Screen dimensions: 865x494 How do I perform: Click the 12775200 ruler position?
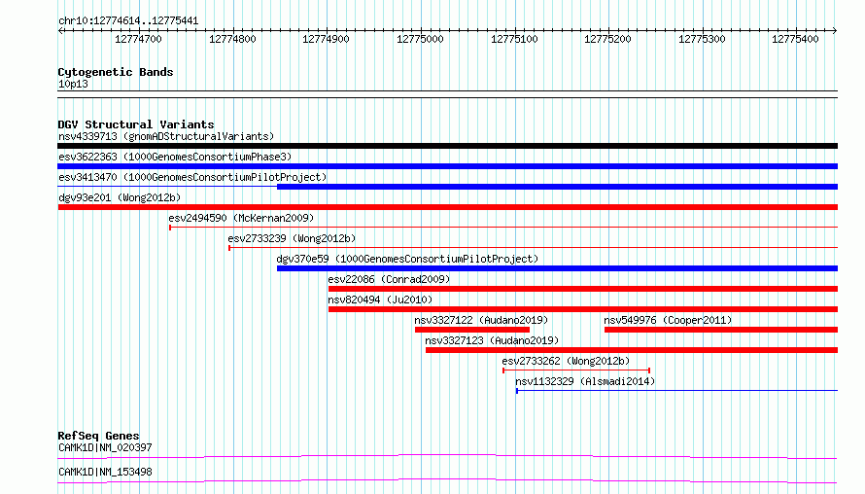point(607,39)
